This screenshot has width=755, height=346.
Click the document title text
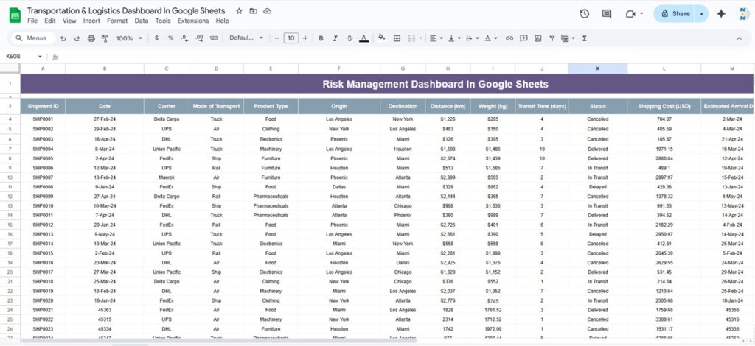(x=125, y=10)
